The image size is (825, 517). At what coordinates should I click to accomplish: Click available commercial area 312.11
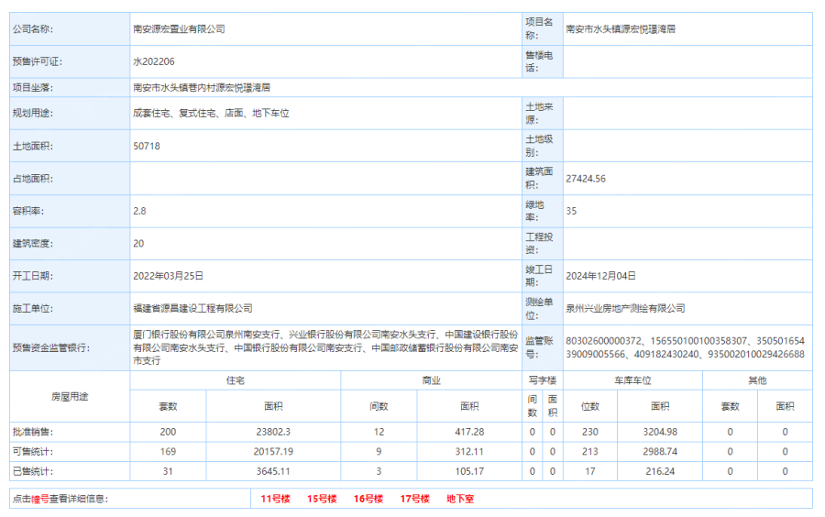click(x=469, y=452)
